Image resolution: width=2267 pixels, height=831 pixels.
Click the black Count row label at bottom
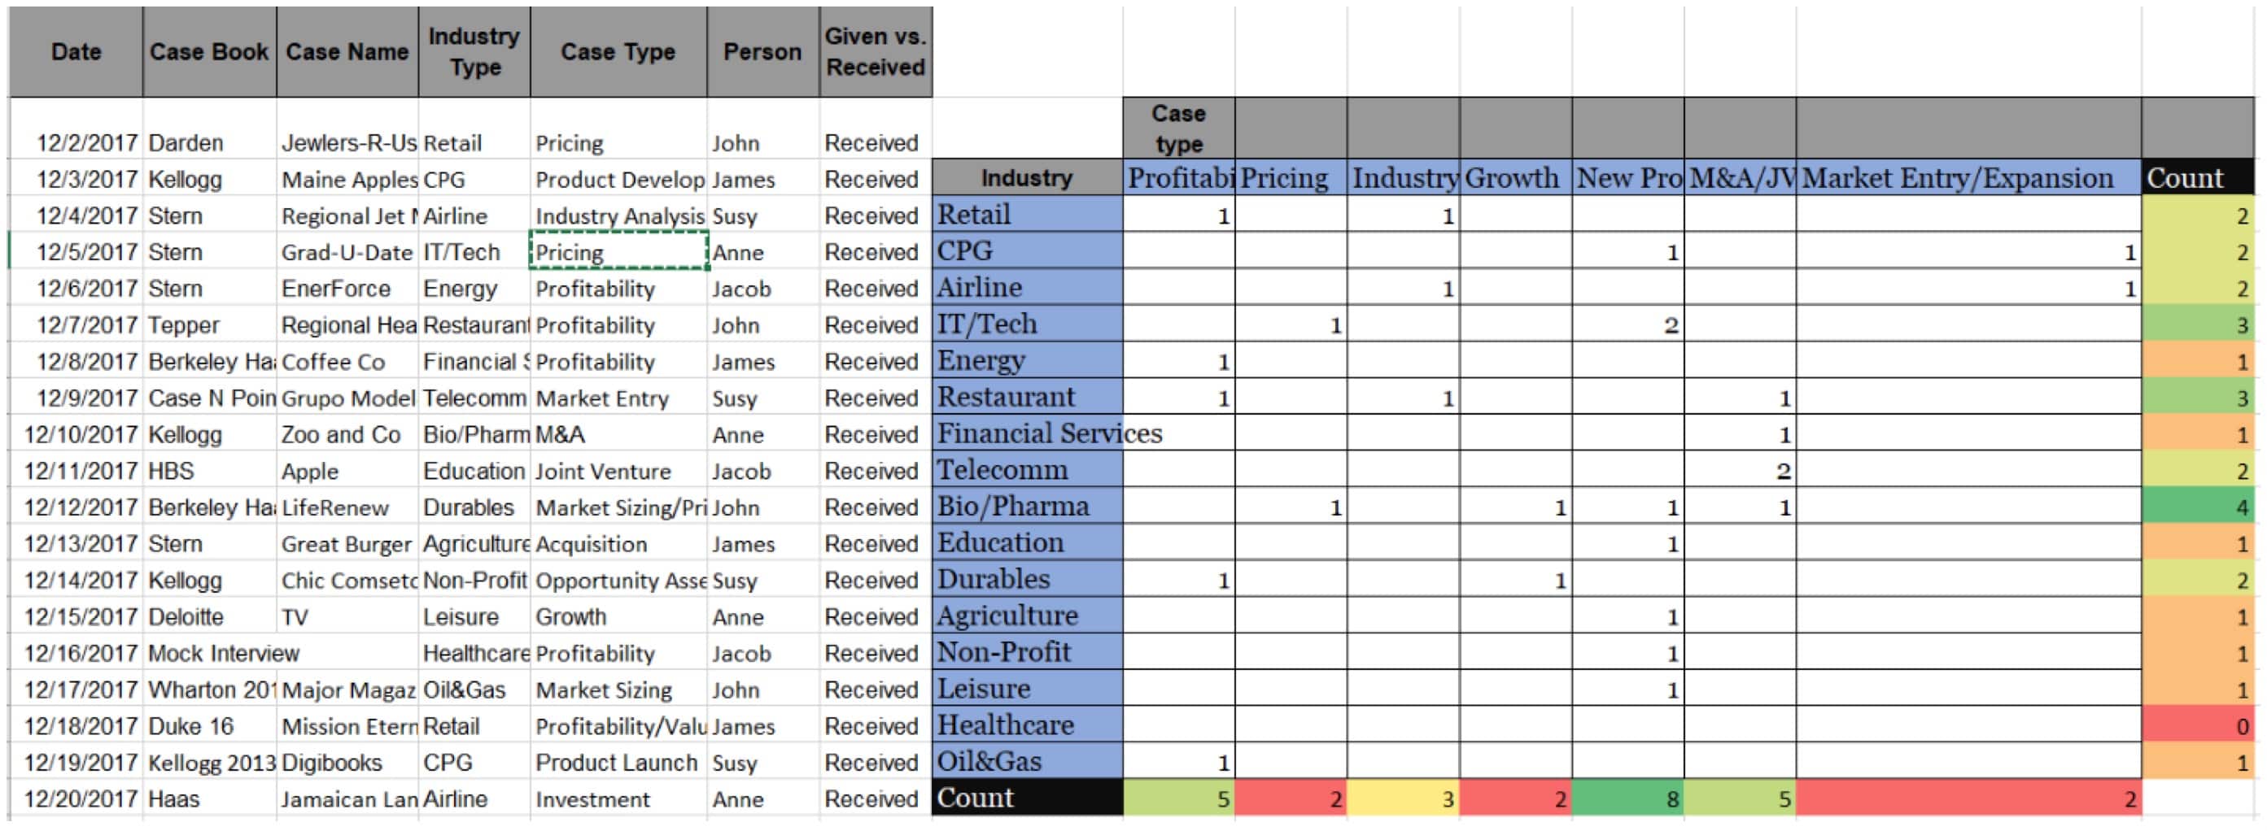(1026, 798)
